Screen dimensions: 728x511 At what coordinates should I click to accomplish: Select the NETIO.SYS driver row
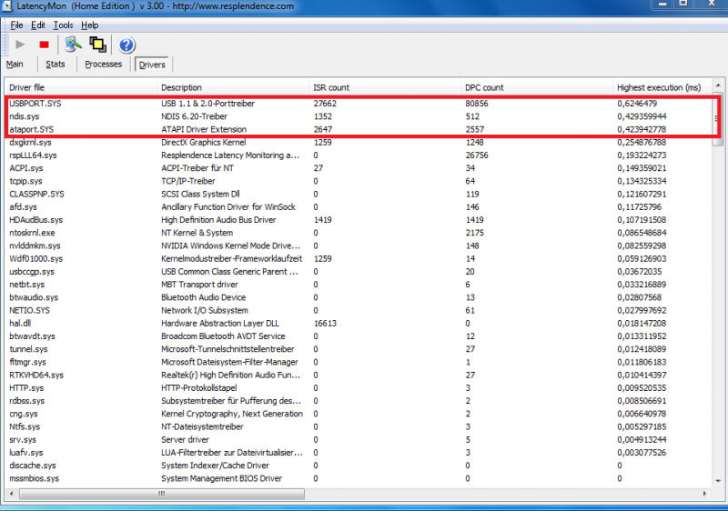pyautogui.click(x=358, y=311)
